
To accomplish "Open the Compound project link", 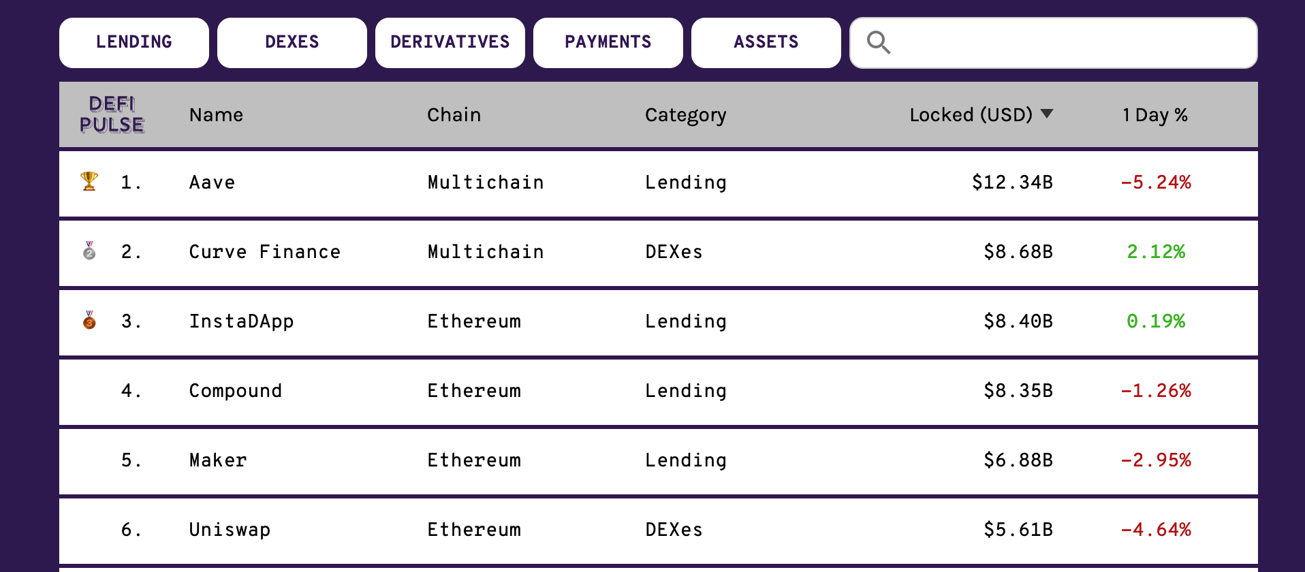I will click(235, 391).
